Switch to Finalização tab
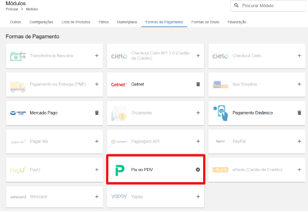Viewport: 308px width, 213px height. (237, 22)
